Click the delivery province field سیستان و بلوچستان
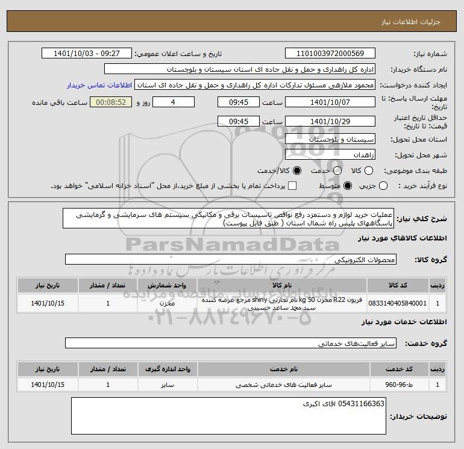The width and height of the screenshot is (464, 449). (330, 139)
